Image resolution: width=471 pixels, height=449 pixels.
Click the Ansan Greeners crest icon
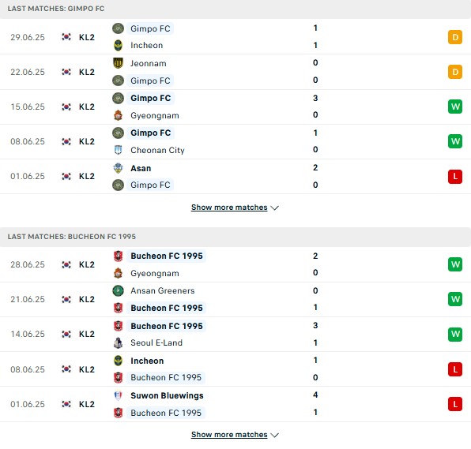click(x=118, y=290)
